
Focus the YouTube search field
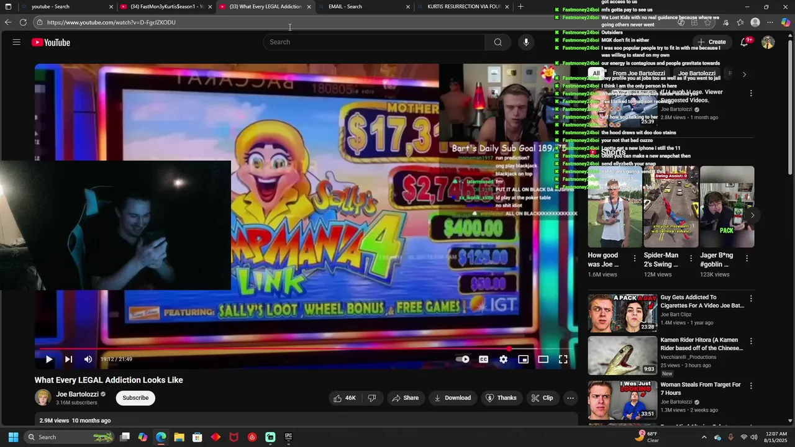tap(374, 42)
